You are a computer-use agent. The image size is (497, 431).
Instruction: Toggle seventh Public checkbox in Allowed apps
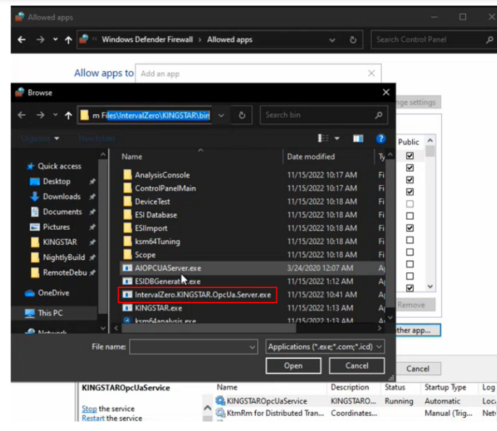click(410, 228)
